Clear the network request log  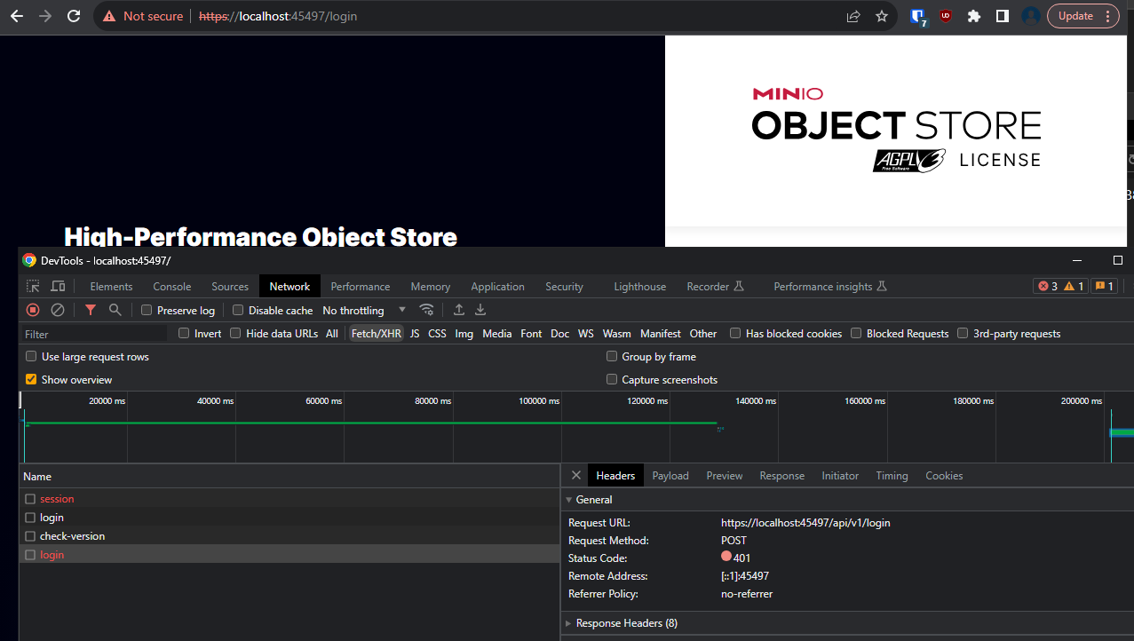[x=58, y=310]
